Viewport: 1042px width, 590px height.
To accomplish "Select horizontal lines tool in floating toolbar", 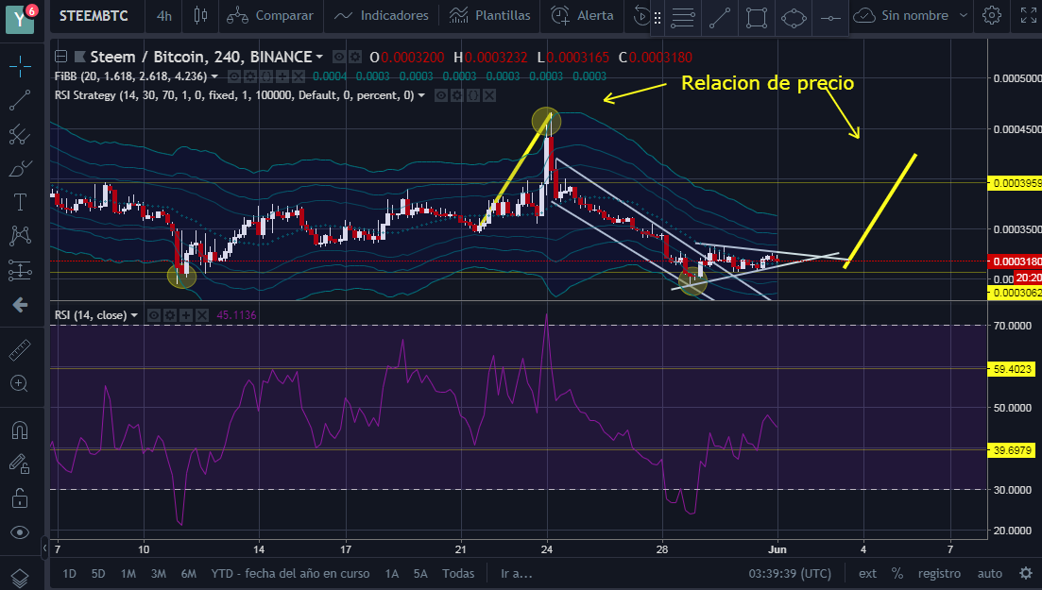I will (682, 18).
